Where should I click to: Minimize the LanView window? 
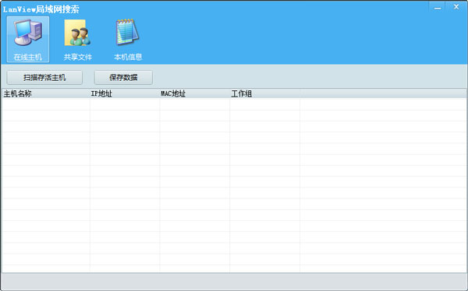438,8
